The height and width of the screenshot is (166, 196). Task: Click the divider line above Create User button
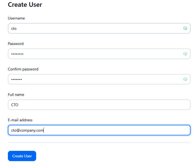(99, 143)
